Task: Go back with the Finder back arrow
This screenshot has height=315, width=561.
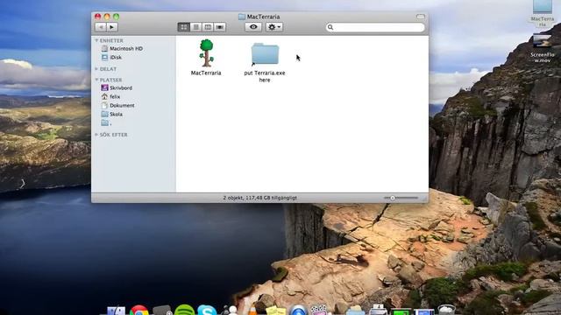Action: click(101, 27)
